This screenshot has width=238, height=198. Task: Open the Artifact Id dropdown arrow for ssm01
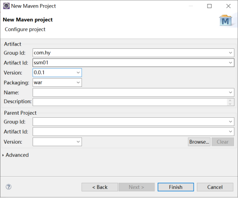(x=230, y=63)
